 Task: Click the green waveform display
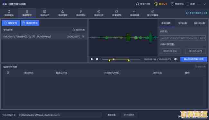click(123, 38)
